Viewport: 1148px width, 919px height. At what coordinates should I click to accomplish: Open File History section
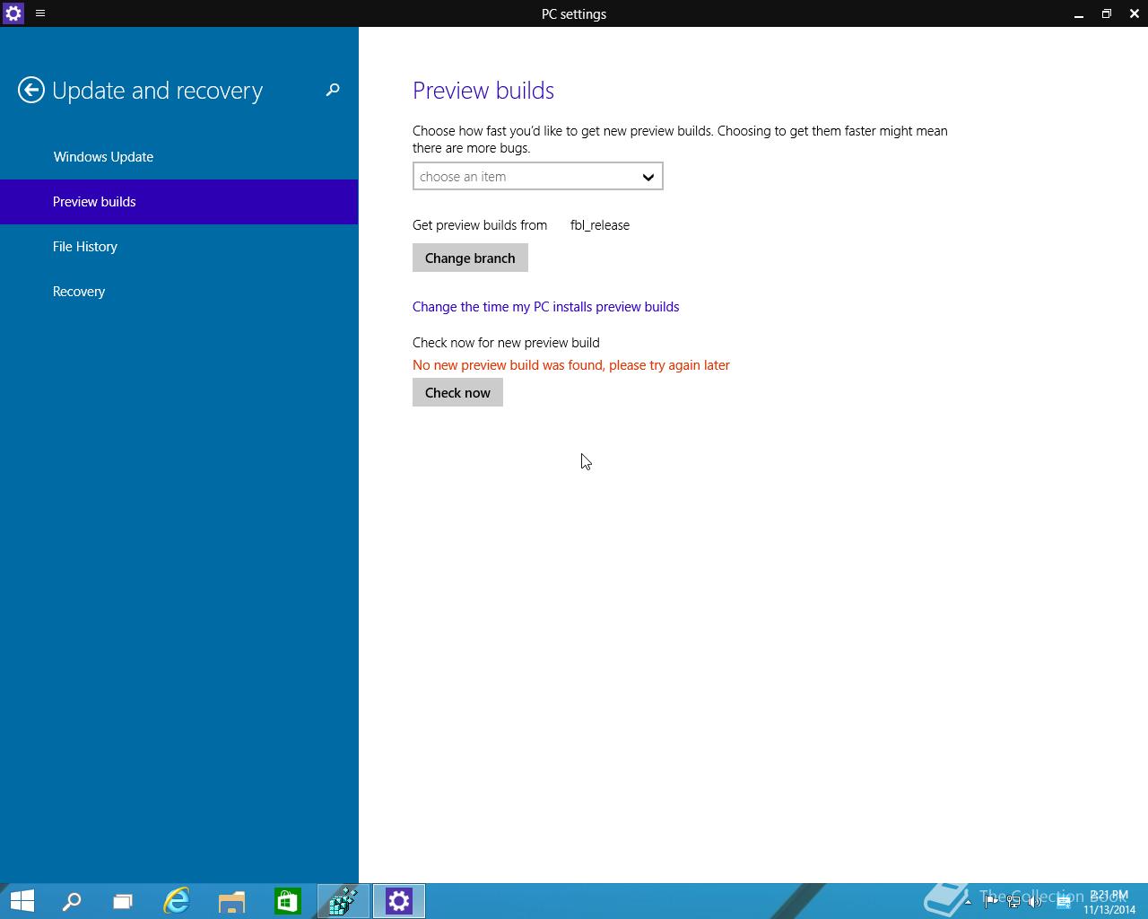point(179,247)
